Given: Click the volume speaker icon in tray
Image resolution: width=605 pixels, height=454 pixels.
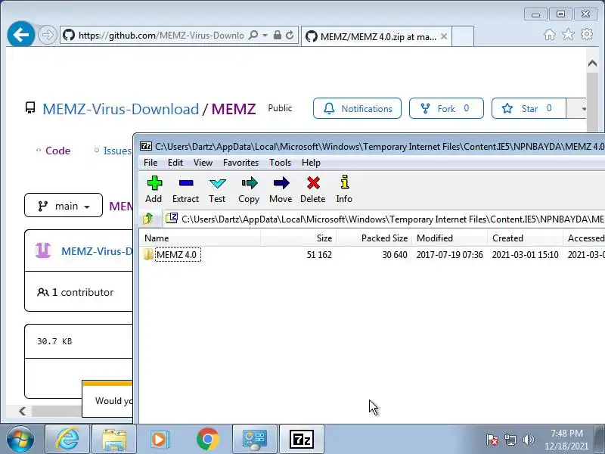Looking at the screenshot, I should coord(528,440).
